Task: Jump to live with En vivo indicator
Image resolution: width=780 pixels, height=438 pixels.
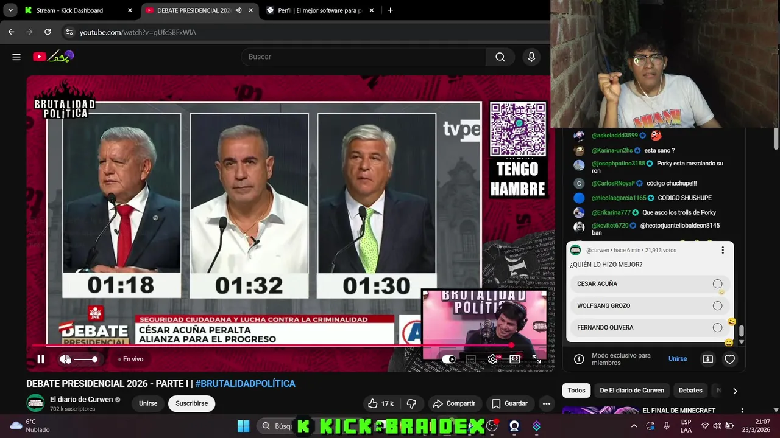Action: coord(130,360)
